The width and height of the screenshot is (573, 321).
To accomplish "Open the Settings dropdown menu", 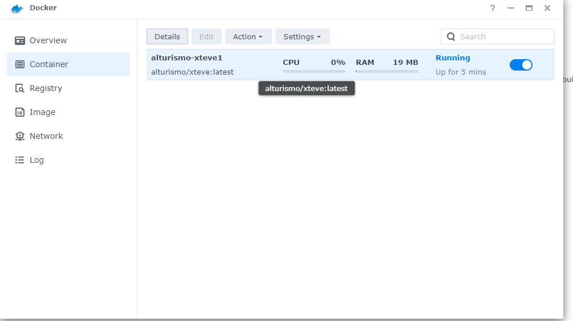I will click(302, 36).
